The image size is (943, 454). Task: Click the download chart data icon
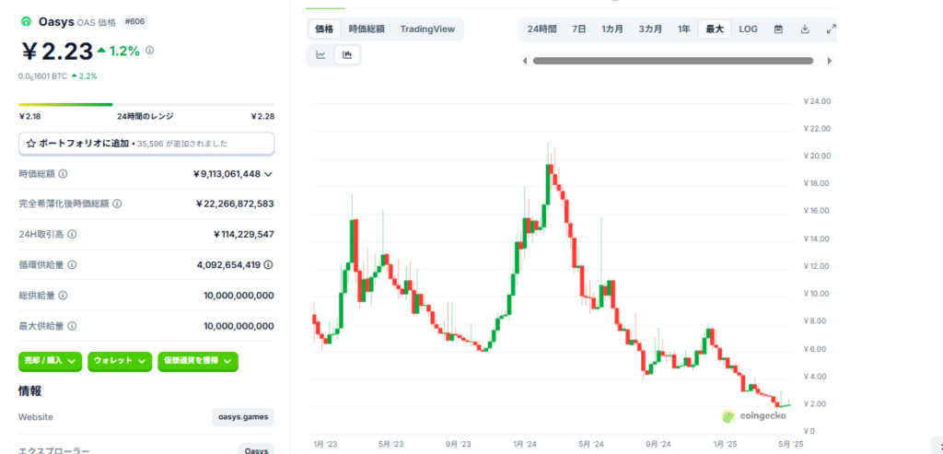click(x=805, y=29)
